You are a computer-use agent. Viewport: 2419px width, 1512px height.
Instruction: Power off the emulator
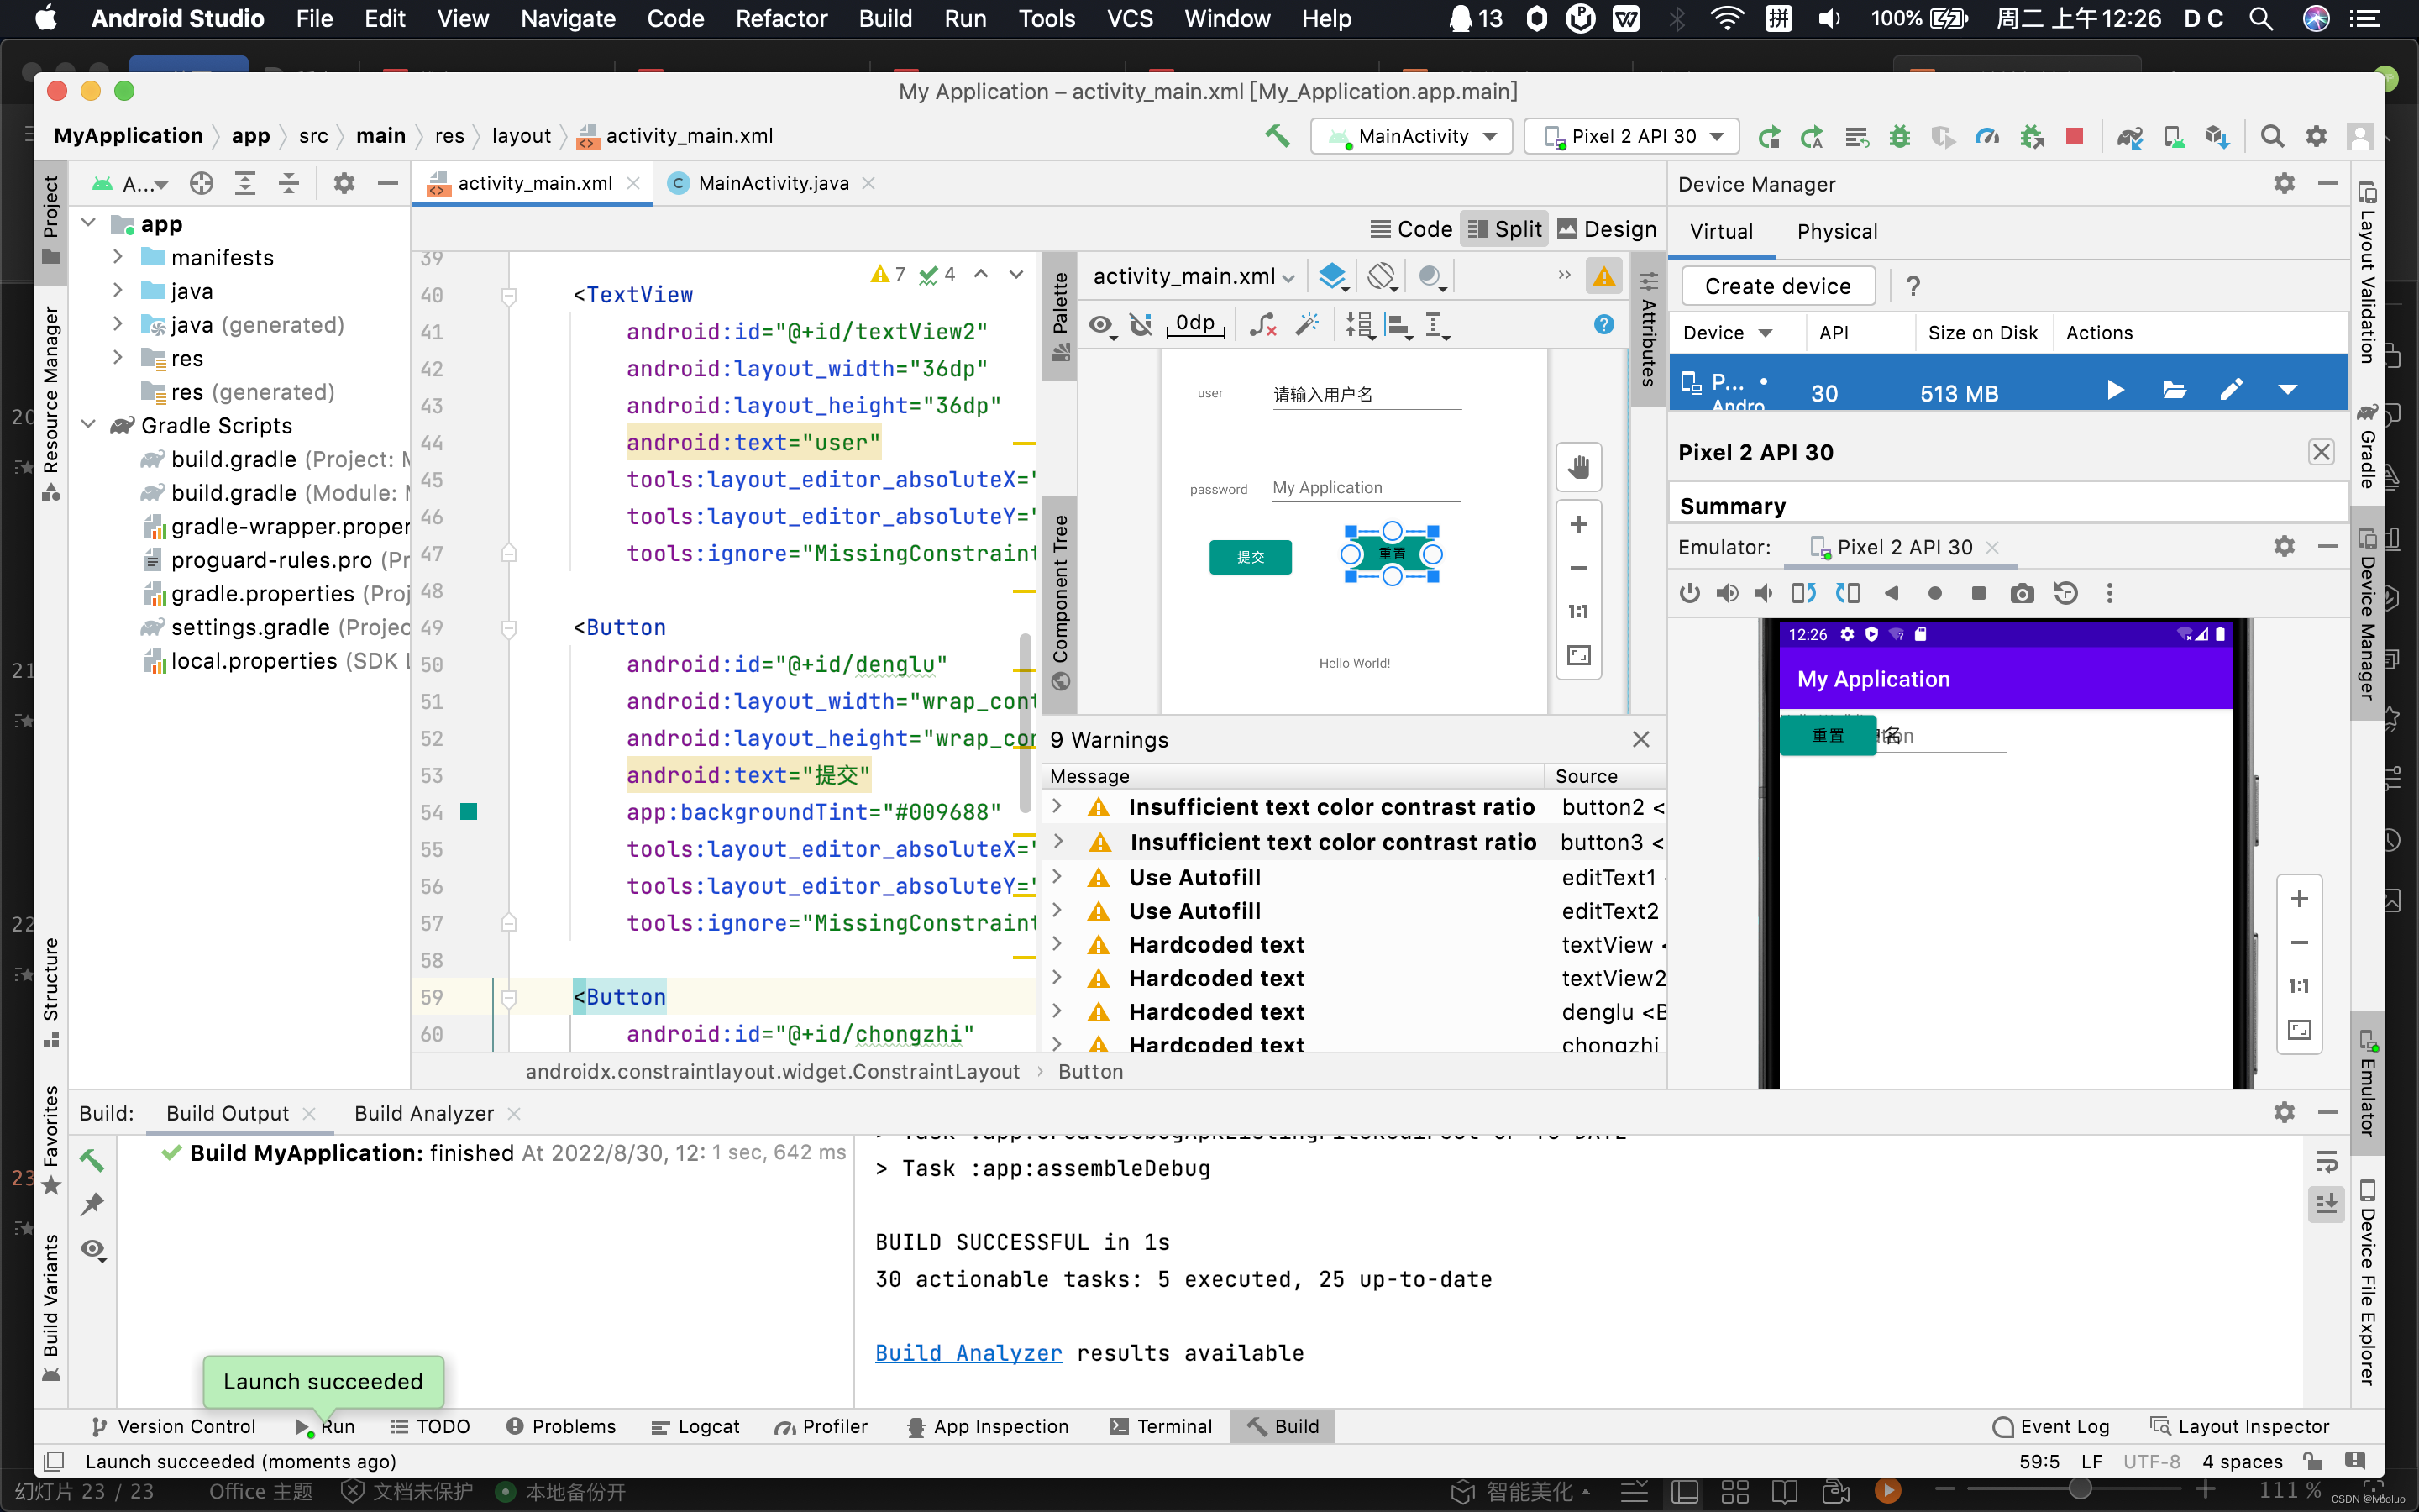[1688, 592]
